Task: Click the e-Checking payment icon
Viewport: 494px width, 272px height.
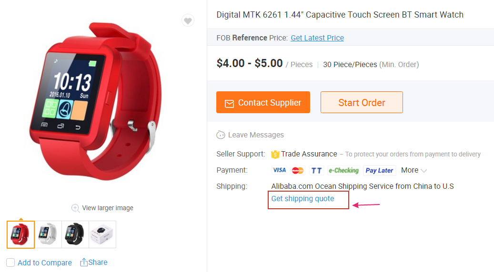Action: tap(343, 170)
